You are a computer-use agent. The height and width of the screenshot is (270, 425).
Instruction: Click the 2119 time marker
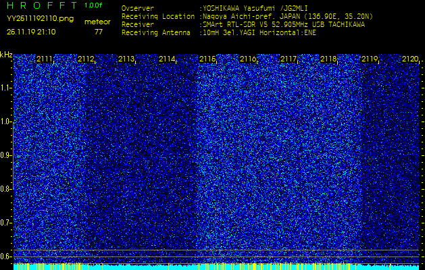(x=370, y=59)
